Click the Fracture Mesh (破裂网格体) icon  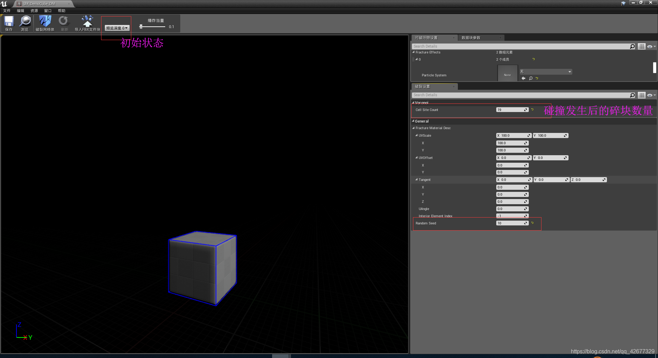pyautogui.click(x=45, y=23)
